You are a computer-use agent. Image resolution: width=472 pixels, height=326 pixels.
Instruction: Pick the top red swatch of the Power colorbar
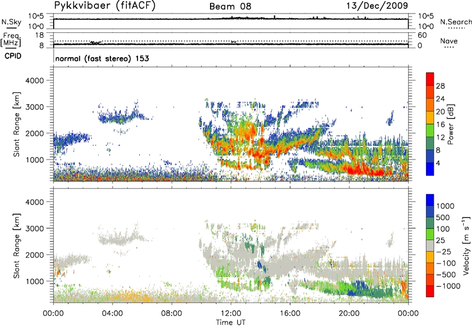(x=430, y=79)
